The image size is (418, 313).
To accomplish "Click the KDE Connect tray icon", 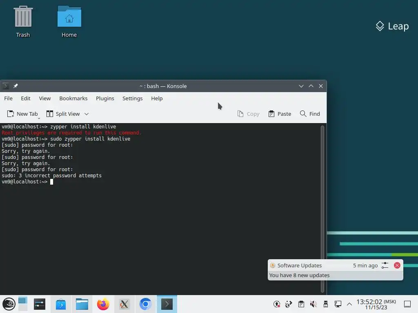I will tap(289, 304).
